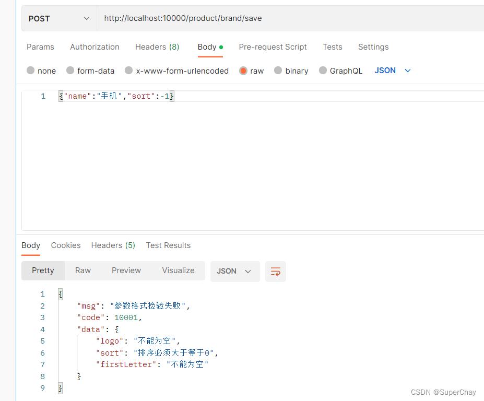Image resolution: width=484 pixels, height=401 pixels.
Task: Open the Settings tab
Action: [373, 47]
